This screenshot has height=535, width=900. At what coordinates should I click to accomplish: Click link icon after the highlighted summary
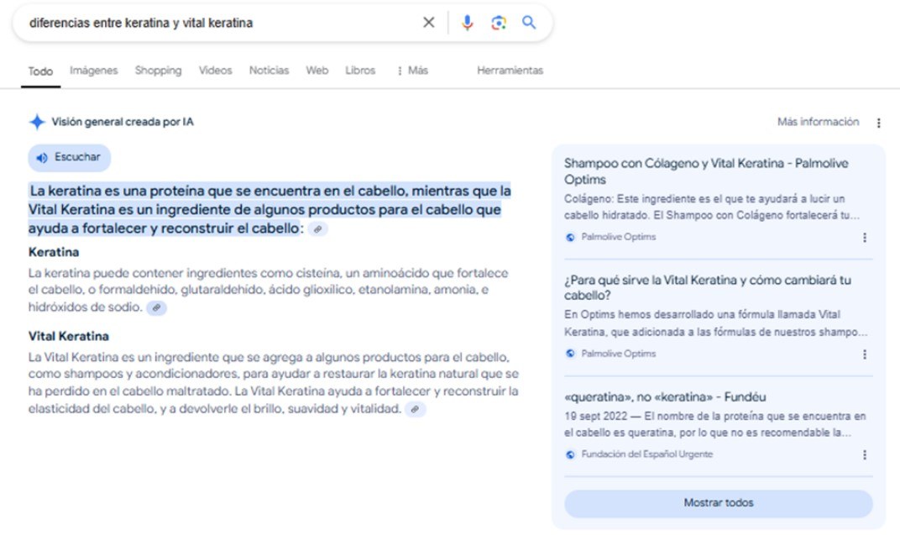tap(317, 229)
